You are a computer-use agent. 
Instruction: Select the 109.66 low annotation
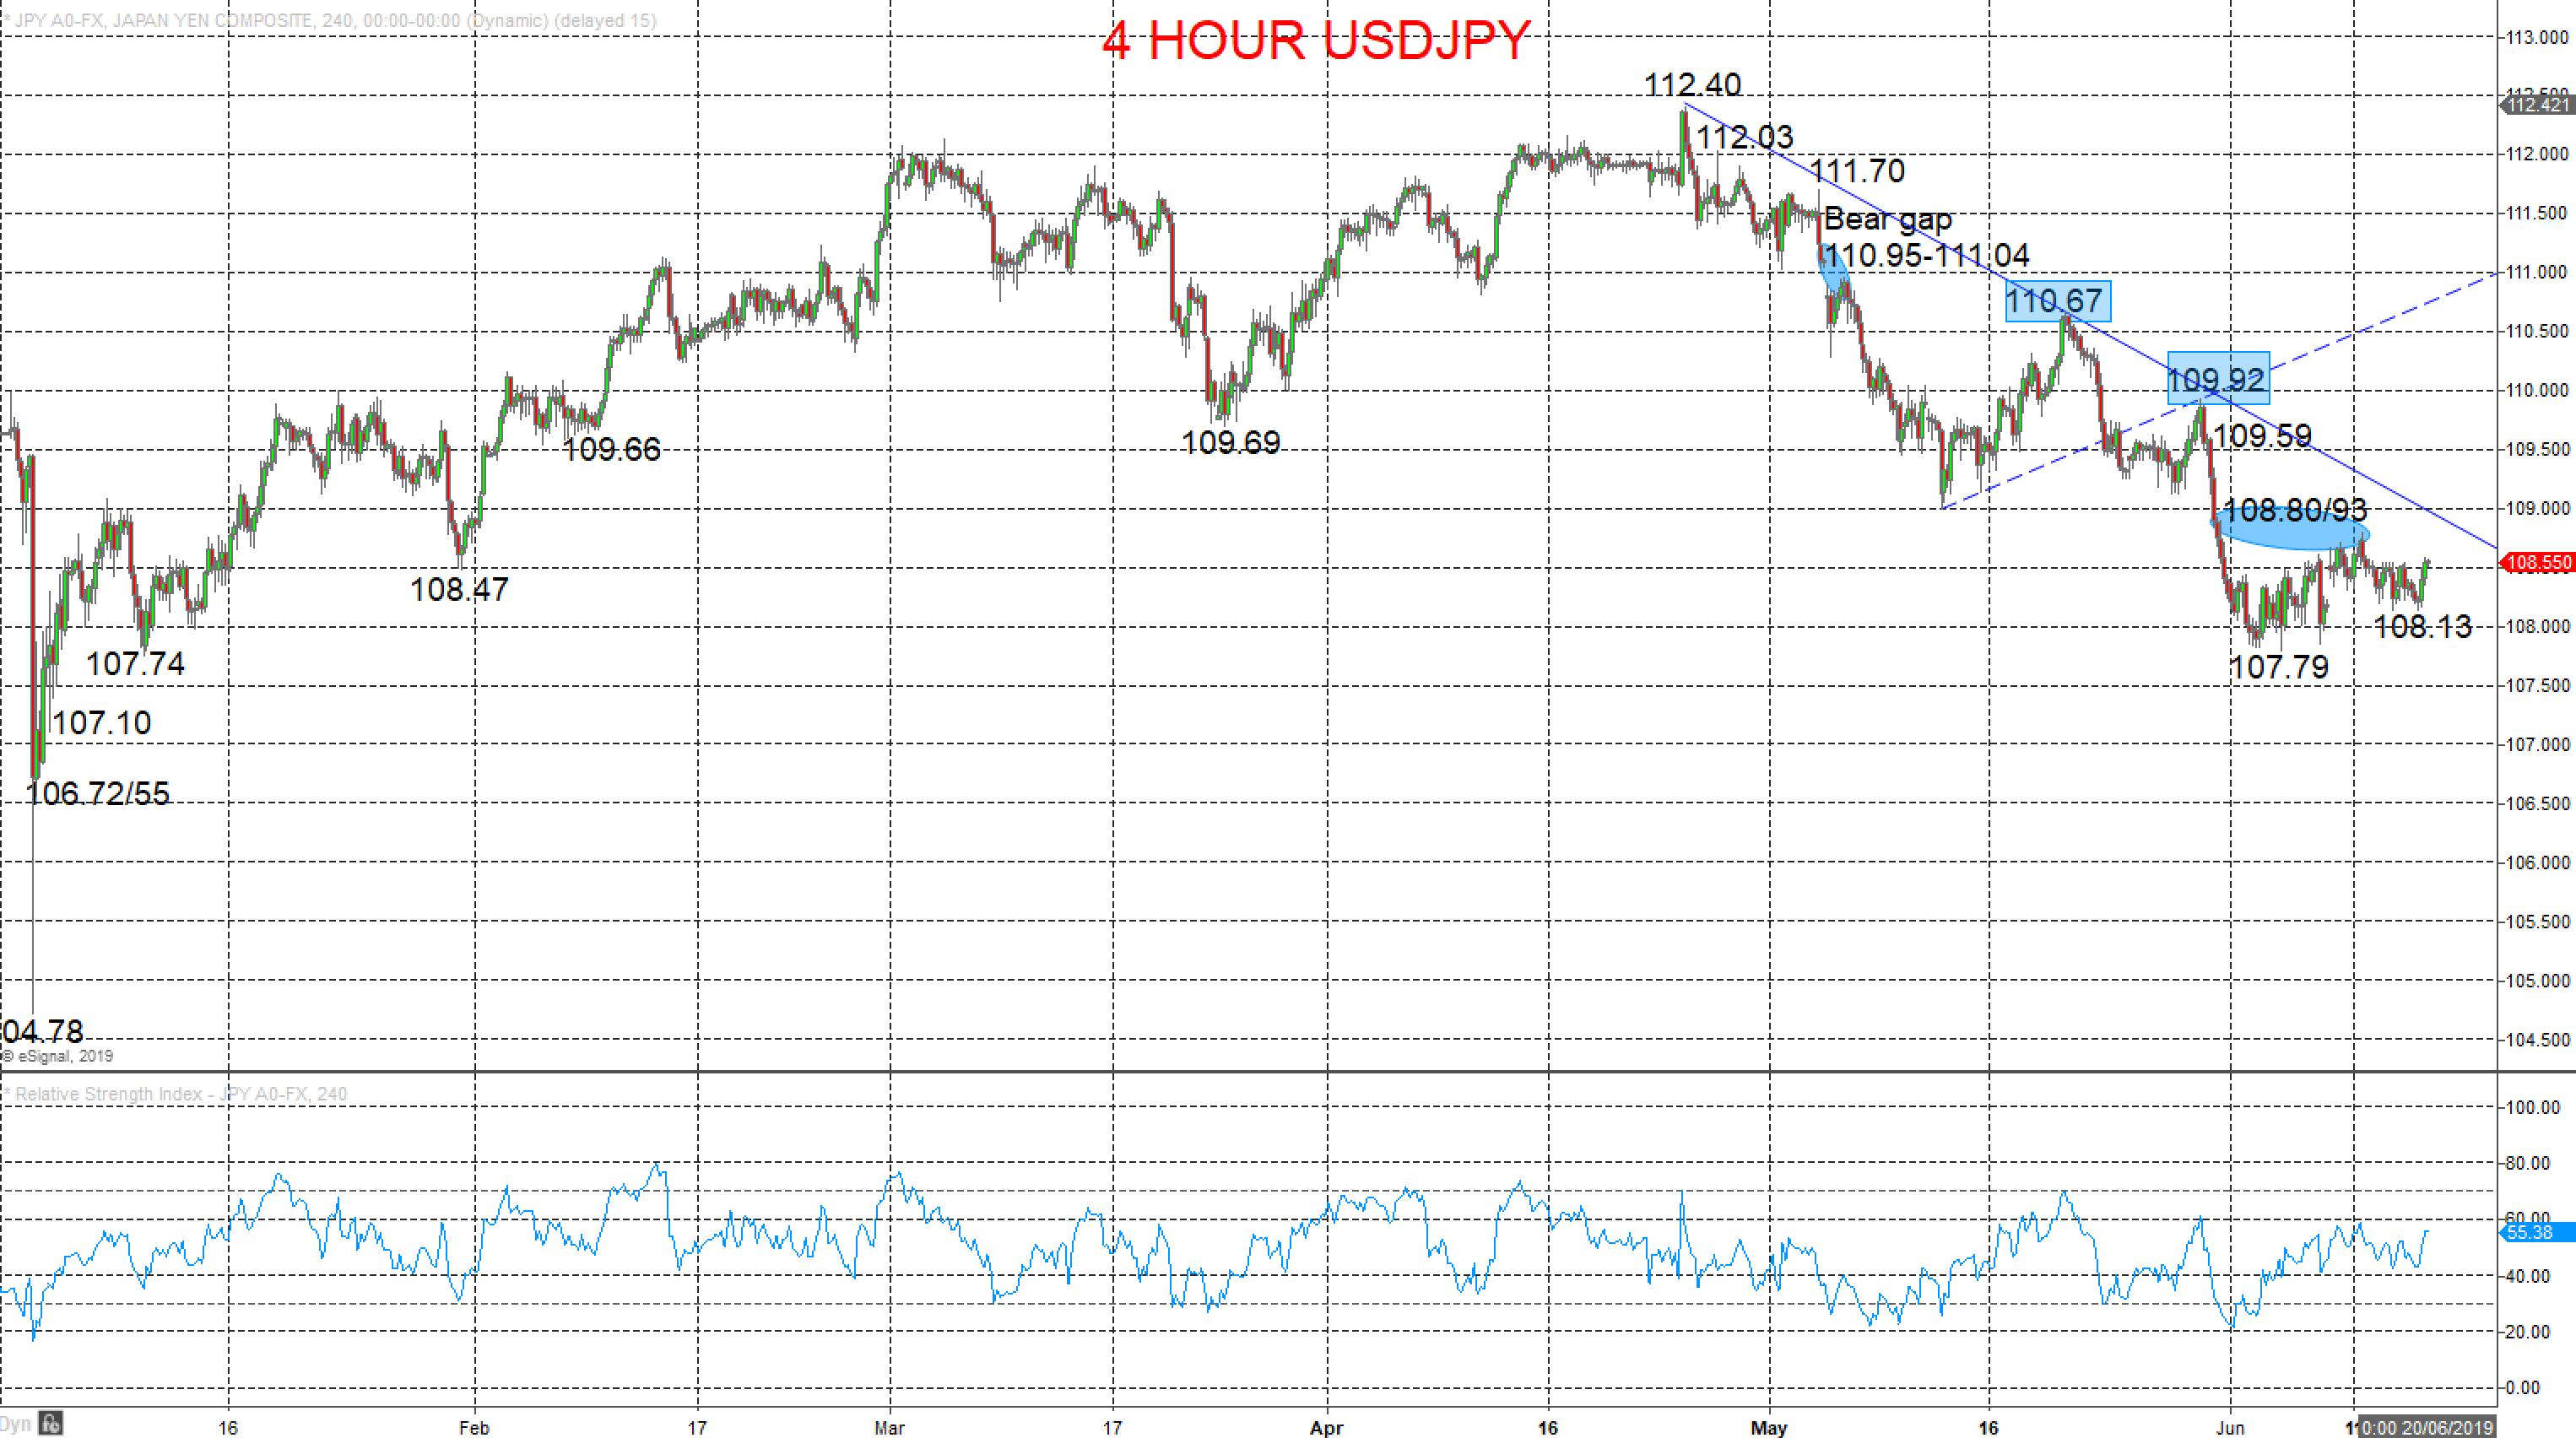(x=611, y=449)
